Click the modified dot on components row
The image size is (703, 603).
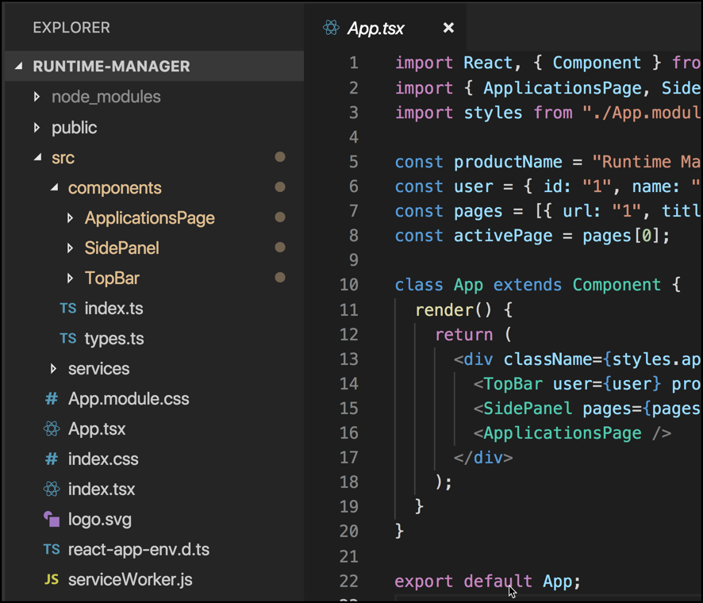pos(280,187)
